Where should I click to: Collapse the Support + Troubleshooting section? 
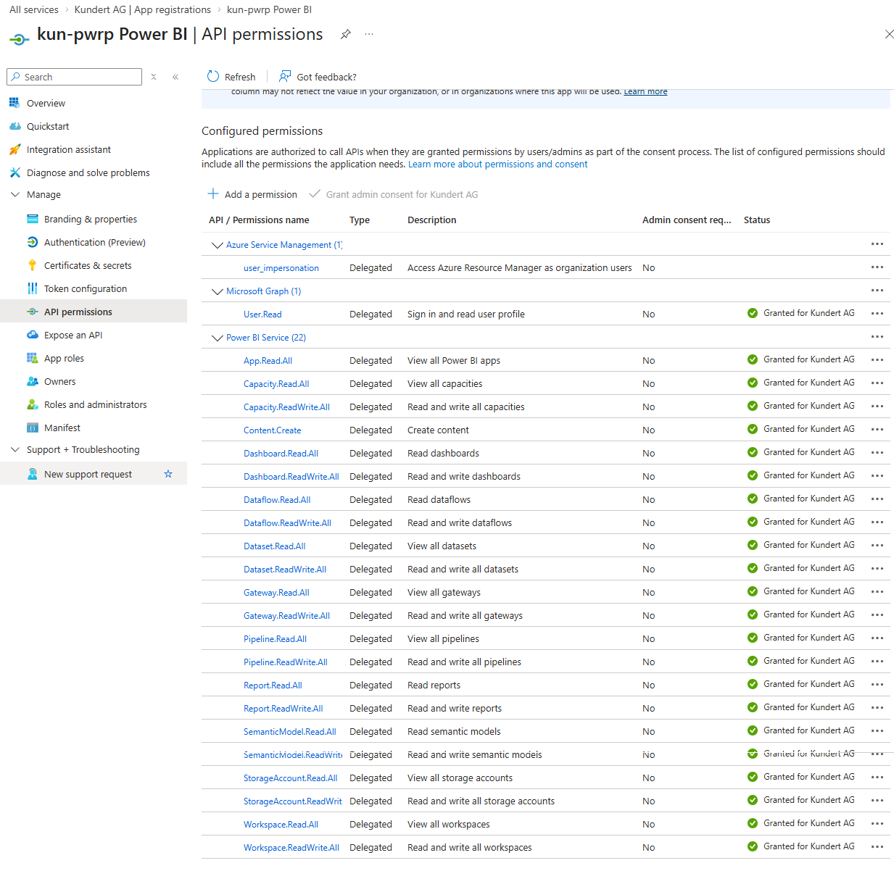click(15, 449)
